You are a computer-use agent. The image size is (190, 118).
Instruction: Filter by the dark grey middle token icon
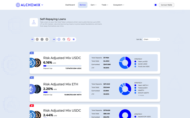point(42,39)
